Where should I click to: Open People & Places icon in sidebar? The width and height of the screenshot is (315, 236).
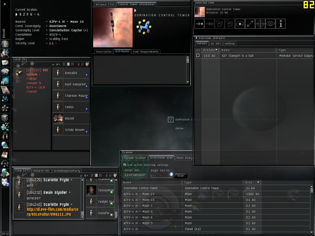point(5,53)
